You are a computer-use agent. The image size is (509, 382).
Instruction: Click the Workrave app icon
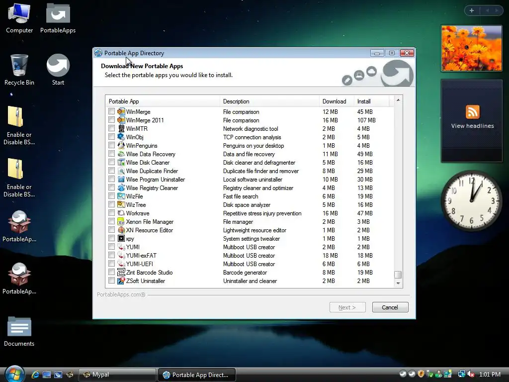coord(121,213)
